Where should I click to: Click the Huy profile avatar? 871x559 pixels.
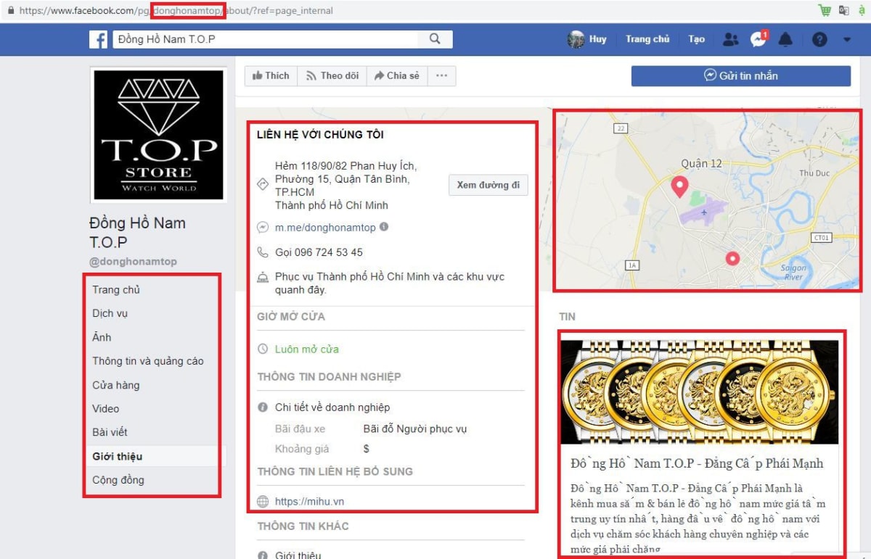pyautogui.click(x=576, y=39)
